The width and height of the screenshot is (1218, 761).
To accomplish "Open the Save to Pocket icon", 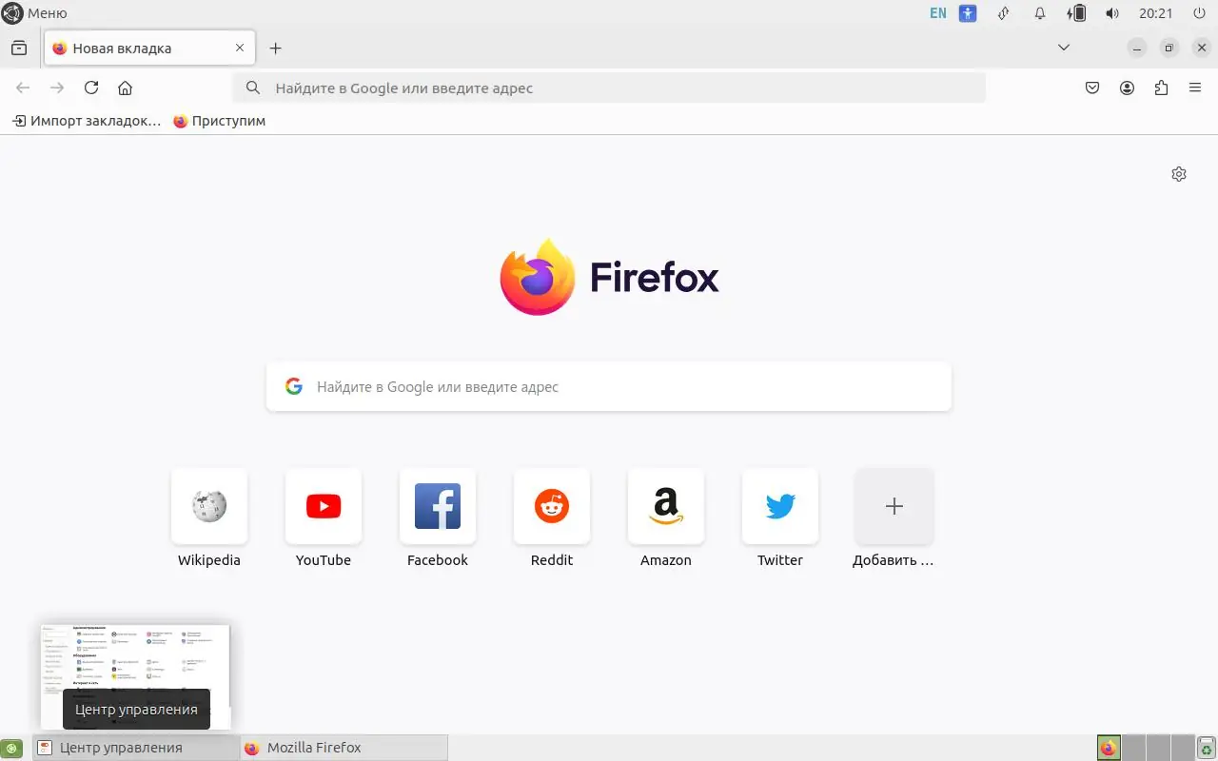I will click(x=1092, y=88).
